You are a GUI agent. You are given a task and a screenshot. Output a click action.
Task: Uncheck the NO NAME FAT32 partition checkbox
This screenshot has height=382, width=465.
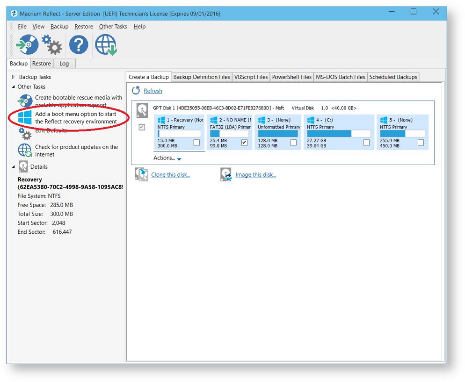pos(244,143)
